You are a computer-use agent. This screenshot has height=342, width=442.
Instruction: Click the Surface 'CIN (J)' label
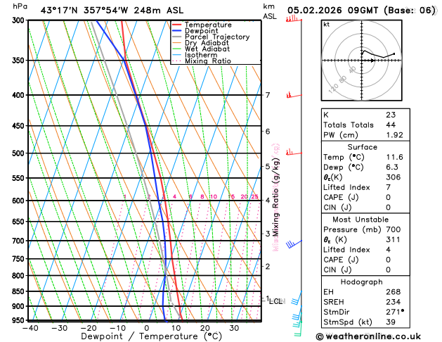[x=337, y=208]
